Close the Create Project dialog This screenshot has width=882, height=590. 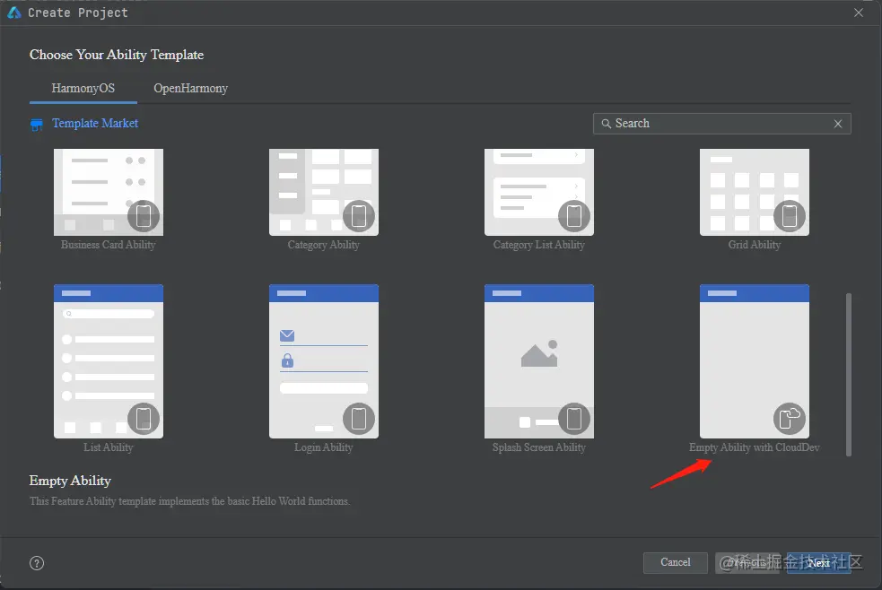[x=859, y=13]
